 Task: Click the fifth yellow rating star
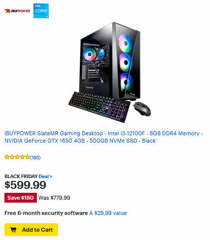coord(28,157)
